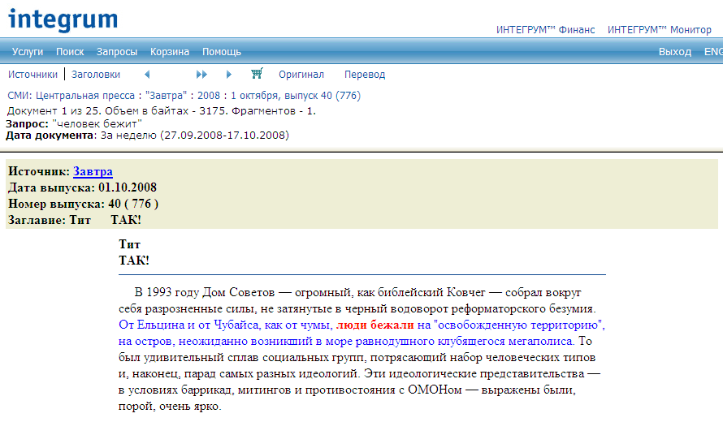The width and height of the screenshot is (723, 422).
Task: Open the Поиск menu item
Action: click(70, 52)
